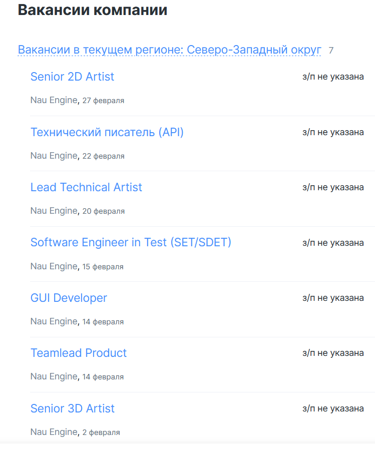This screenshot has width=375, height=451.
Task: Click the 2 февраля posting date
Action: 101,432
